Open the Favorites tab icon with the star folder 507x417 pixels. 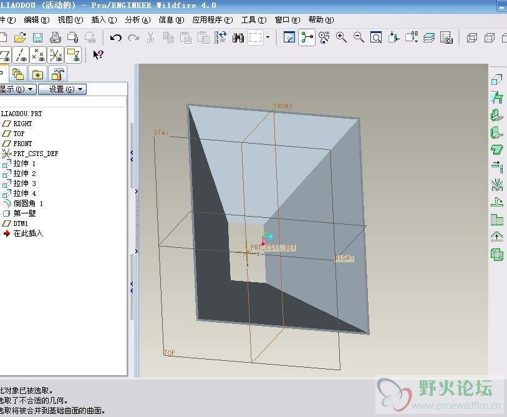coord(37,74)
